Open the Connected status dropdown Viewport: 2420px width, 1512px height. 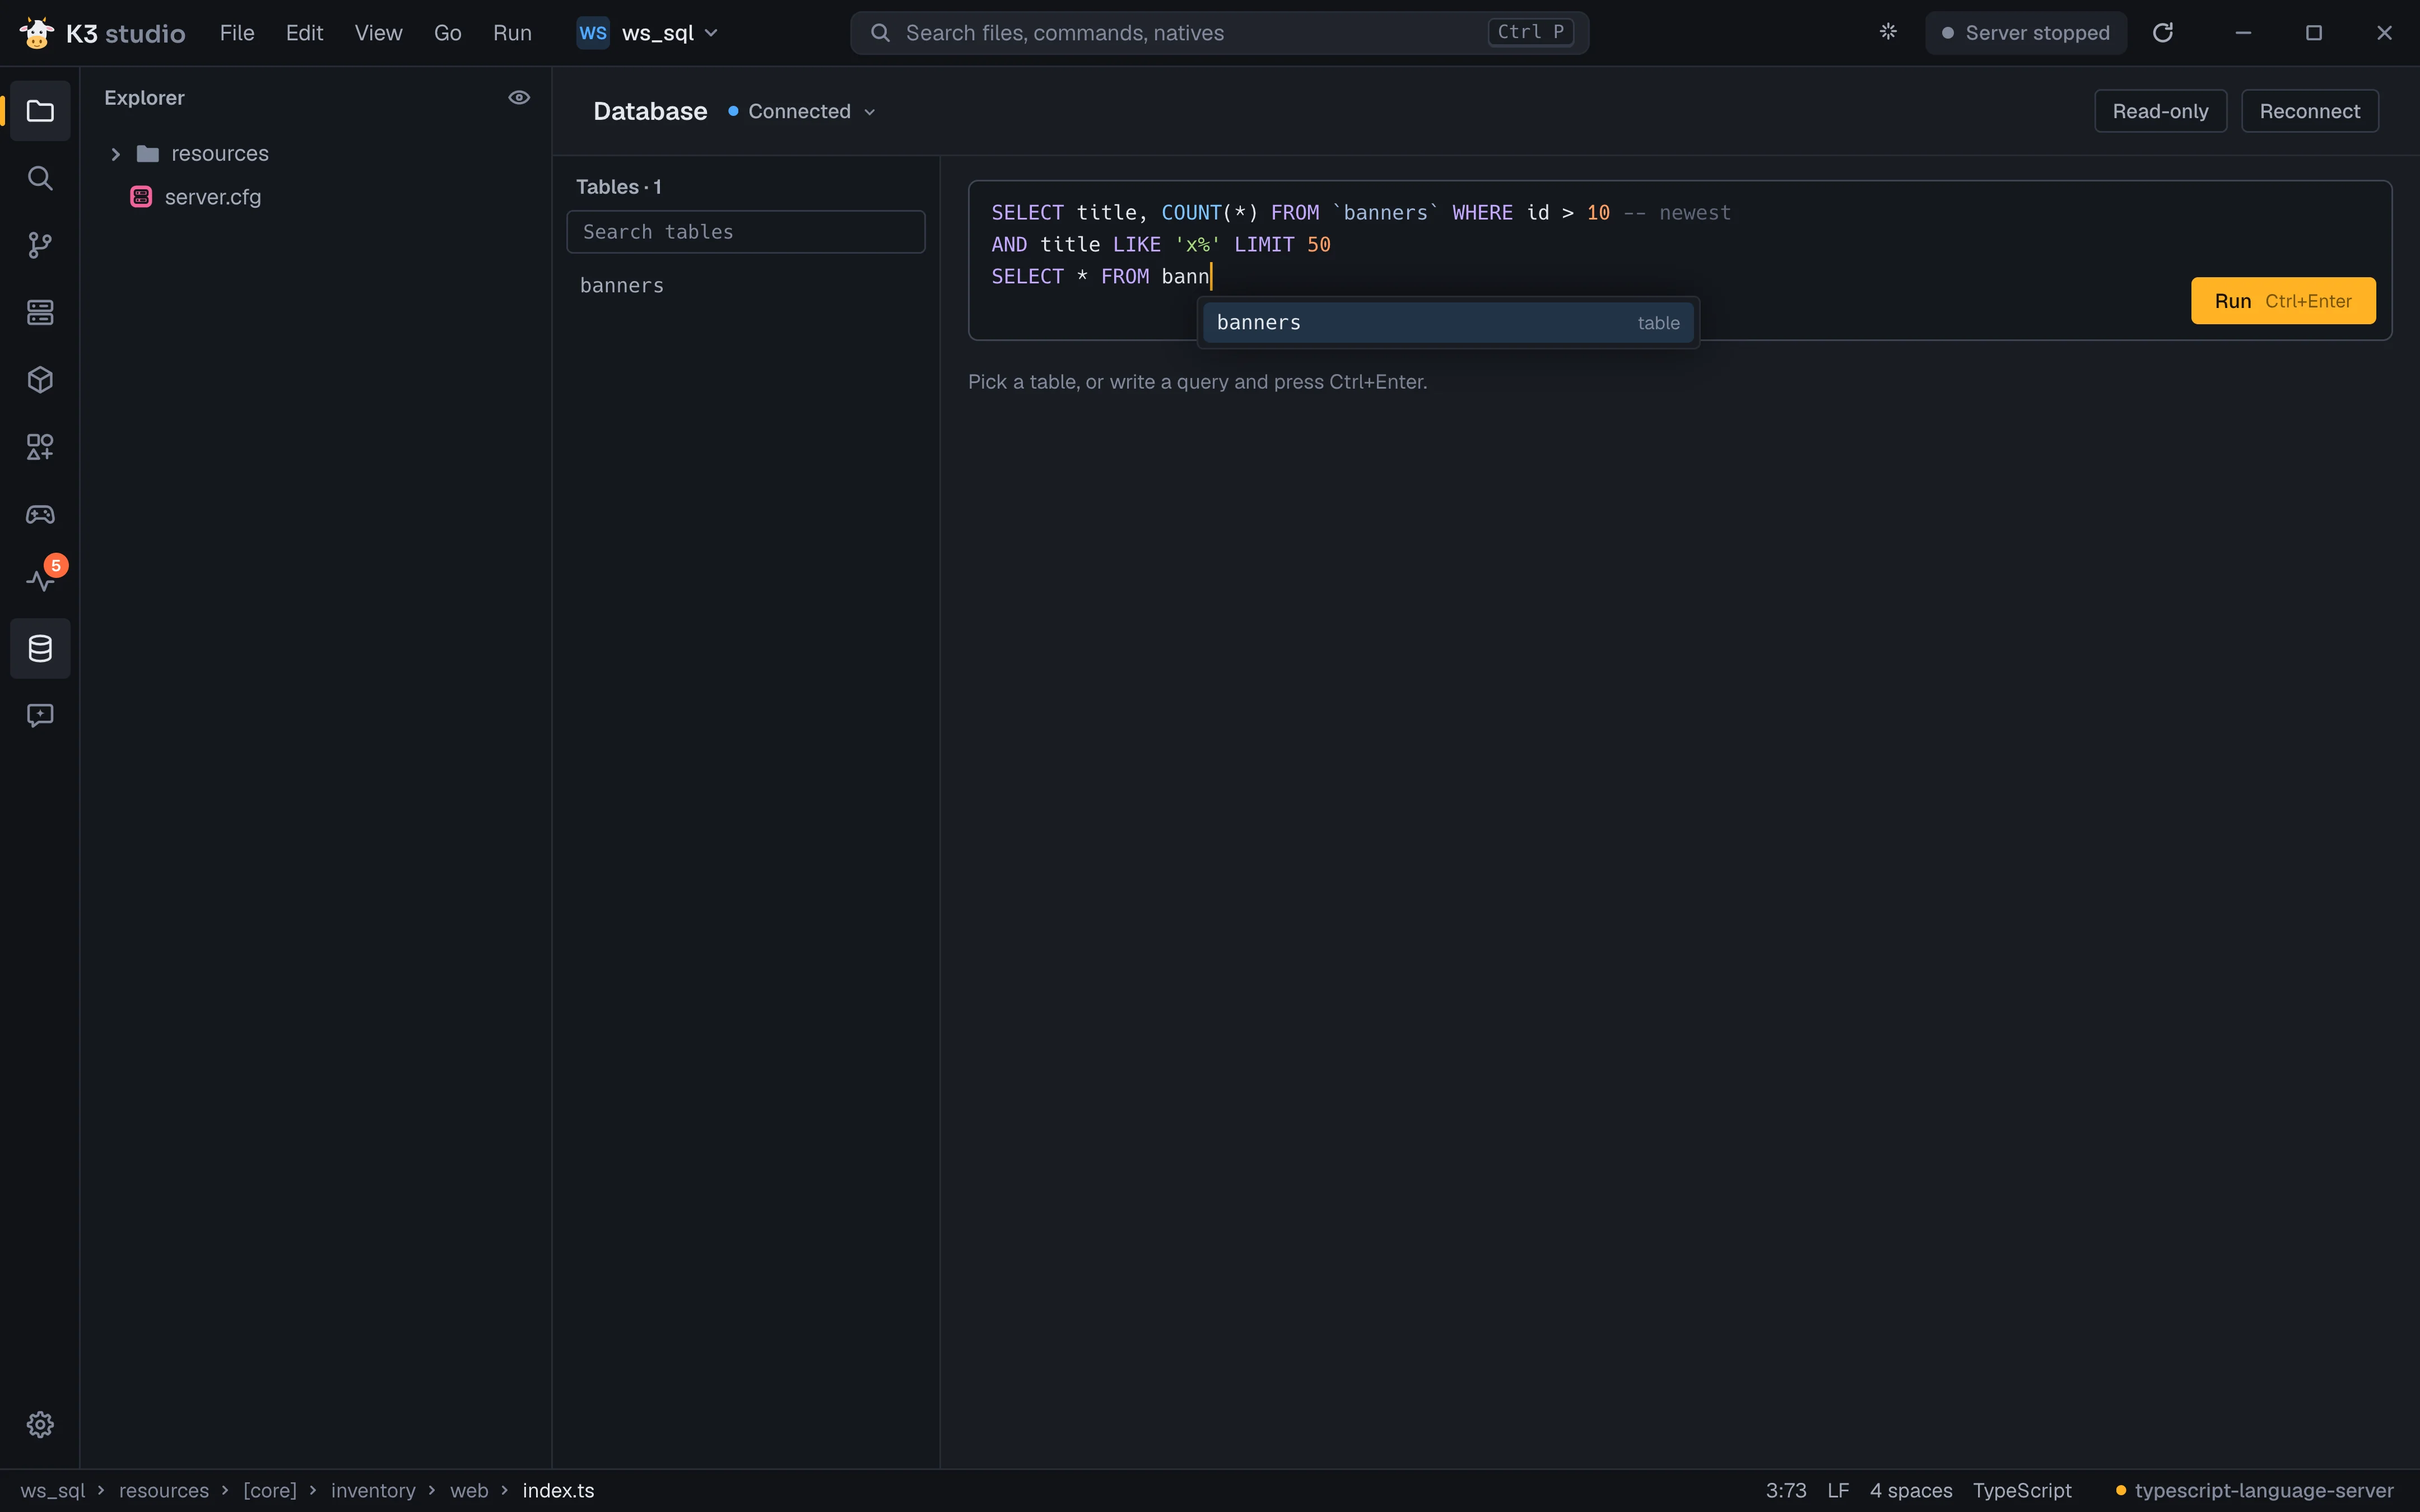click(x=802, y=111)
